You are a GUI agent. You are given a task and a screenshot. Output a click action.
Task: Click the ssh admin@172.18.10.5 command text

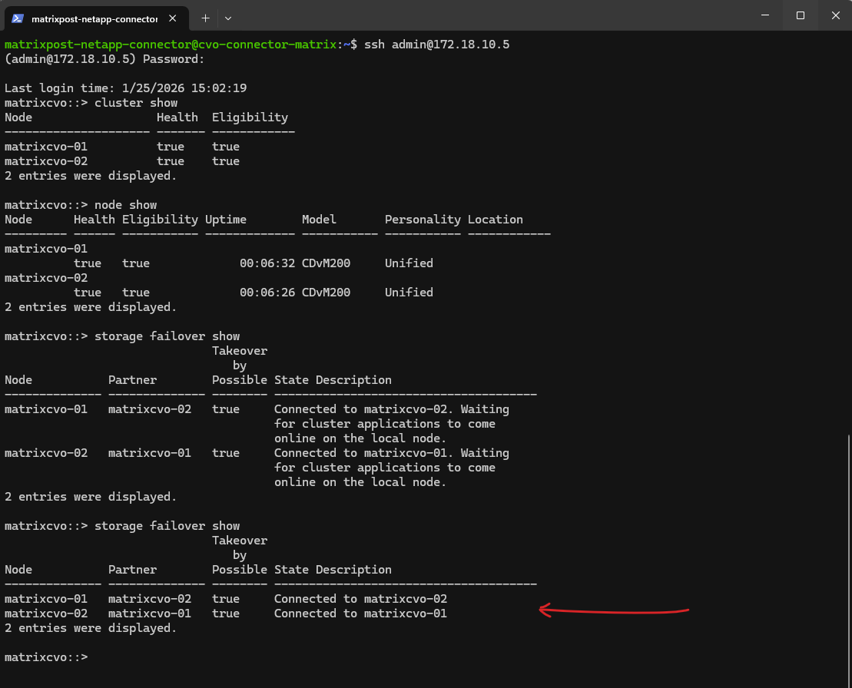tap(436, 45)
